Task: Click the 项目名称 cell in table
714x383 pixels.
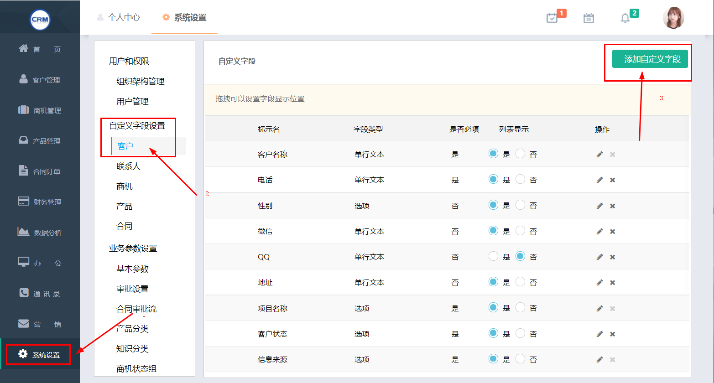Action: 272,309
